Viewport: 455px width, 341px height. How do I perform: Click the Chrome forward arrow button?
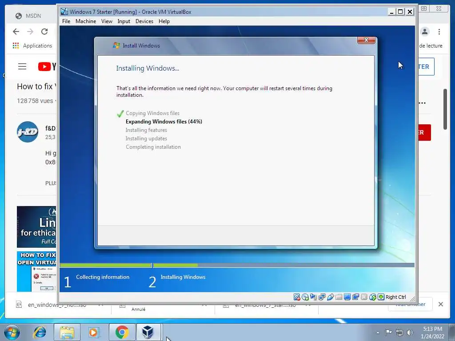coord(30,32)
